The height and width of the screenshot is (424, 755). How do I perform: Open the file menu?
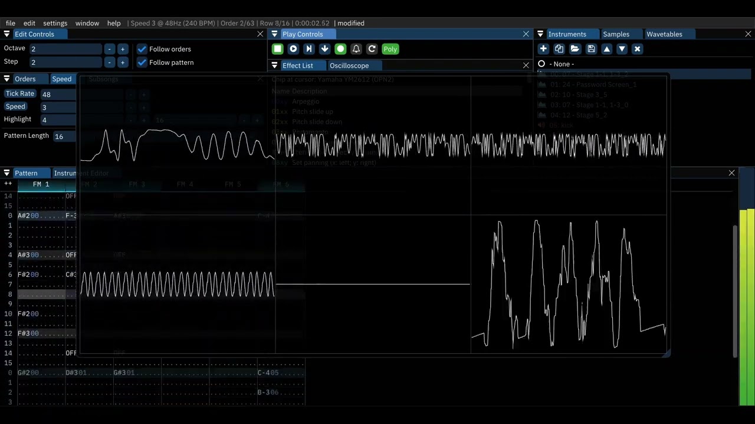pos(11,23)
